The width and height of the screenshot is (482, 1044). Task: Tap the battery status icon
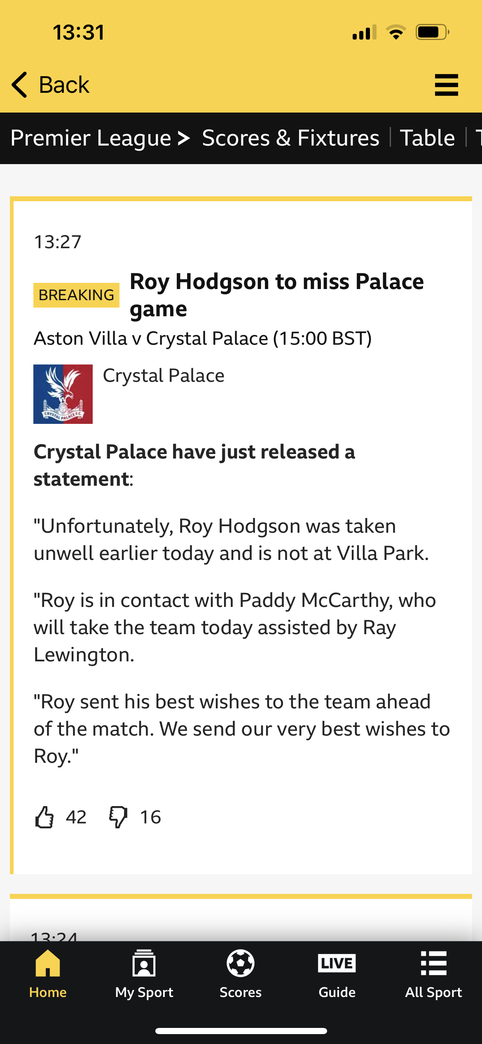pyautogui.click(x=432, y=32)
